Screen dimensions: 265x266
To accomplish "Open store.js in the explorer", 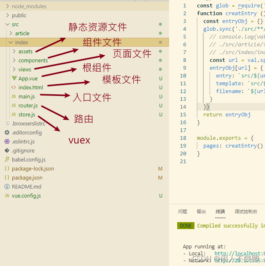I will pyautogui.click(x=27, y=114).
